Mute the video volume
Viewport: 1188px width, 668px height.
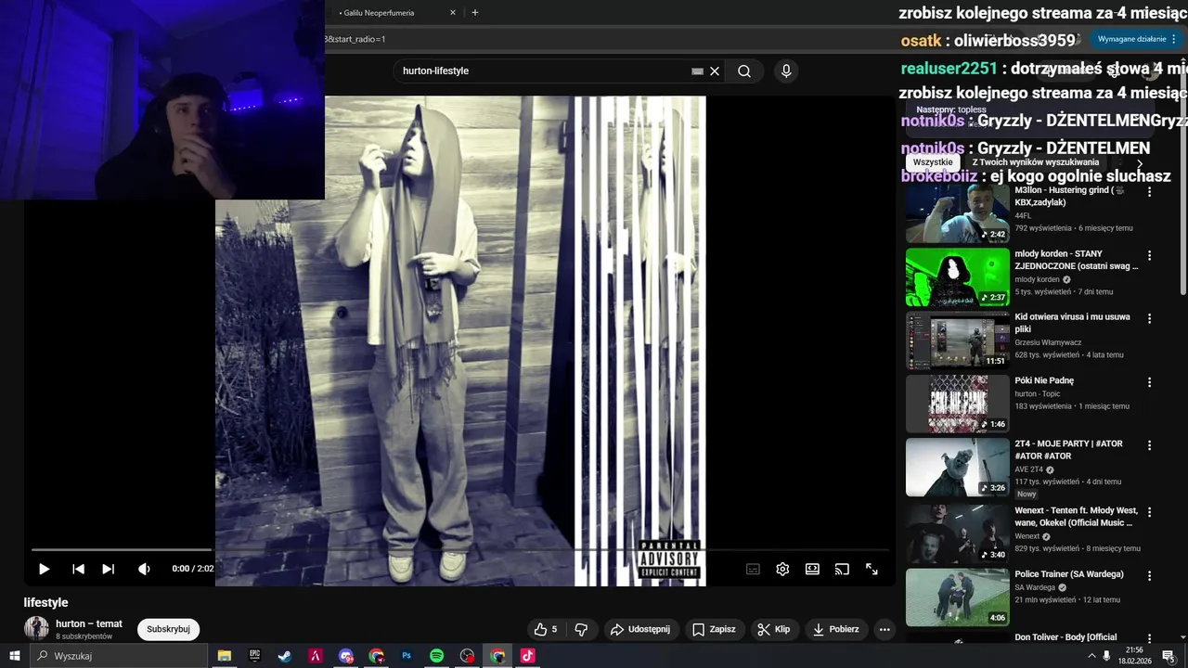[144, 569]
